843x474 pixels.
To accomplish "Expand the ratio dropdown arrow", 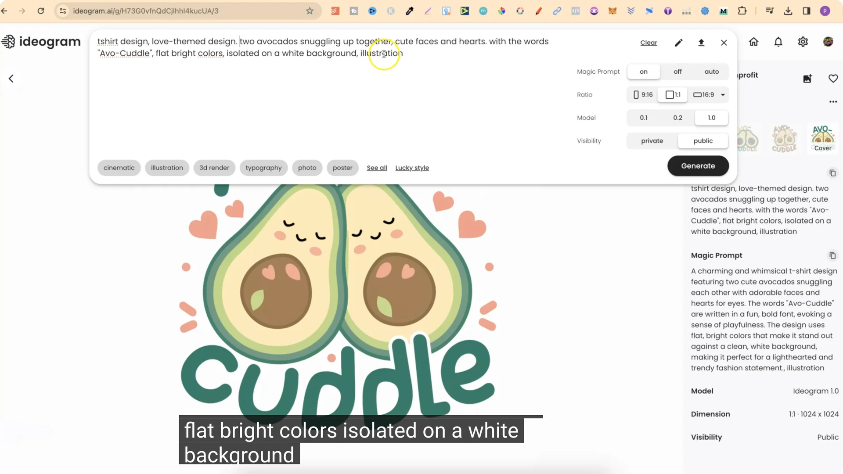I will point(723,95).
